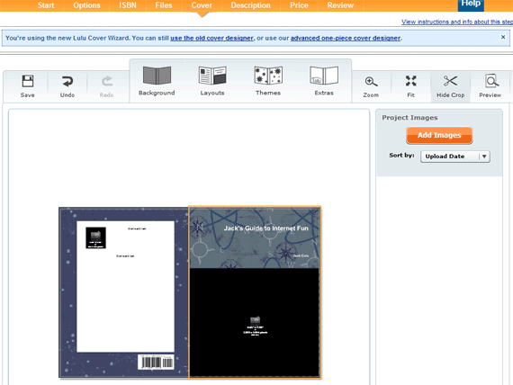
Task: Click the greyed Redo arrow icon
Action: [107, 81]
